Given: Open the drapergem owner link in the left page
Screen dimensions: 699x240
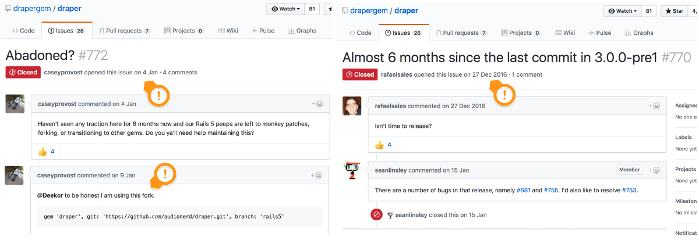Looking at the screenshot, I should (33, 9).
